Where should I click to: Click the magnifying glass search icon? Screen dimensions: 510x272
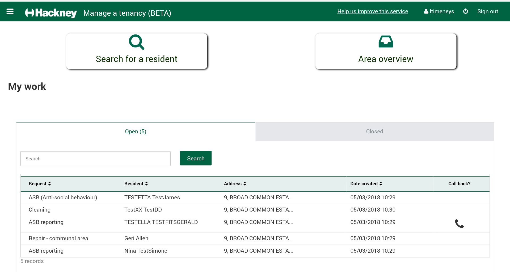[x=137, y=42]
